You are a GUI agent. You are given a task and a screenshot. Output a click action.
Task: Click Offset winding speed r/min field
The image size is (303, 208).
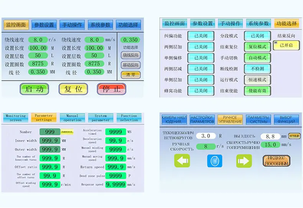pyautogui.click(x=50, y=184)
